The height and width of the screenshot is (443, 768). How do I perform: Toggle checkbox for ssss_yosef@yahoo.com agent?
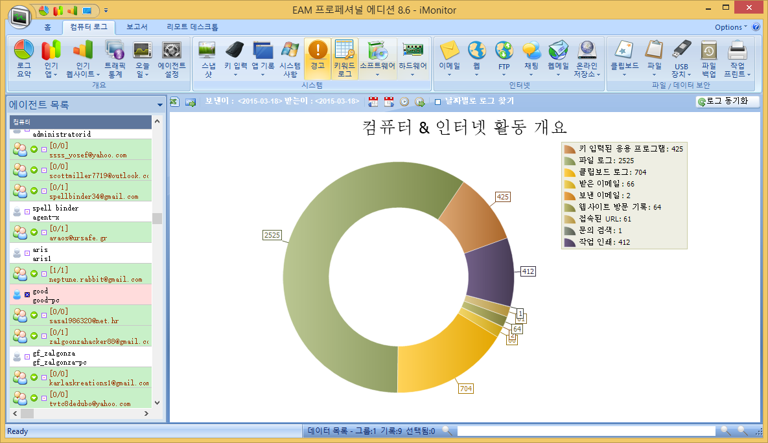coord(43,150)
